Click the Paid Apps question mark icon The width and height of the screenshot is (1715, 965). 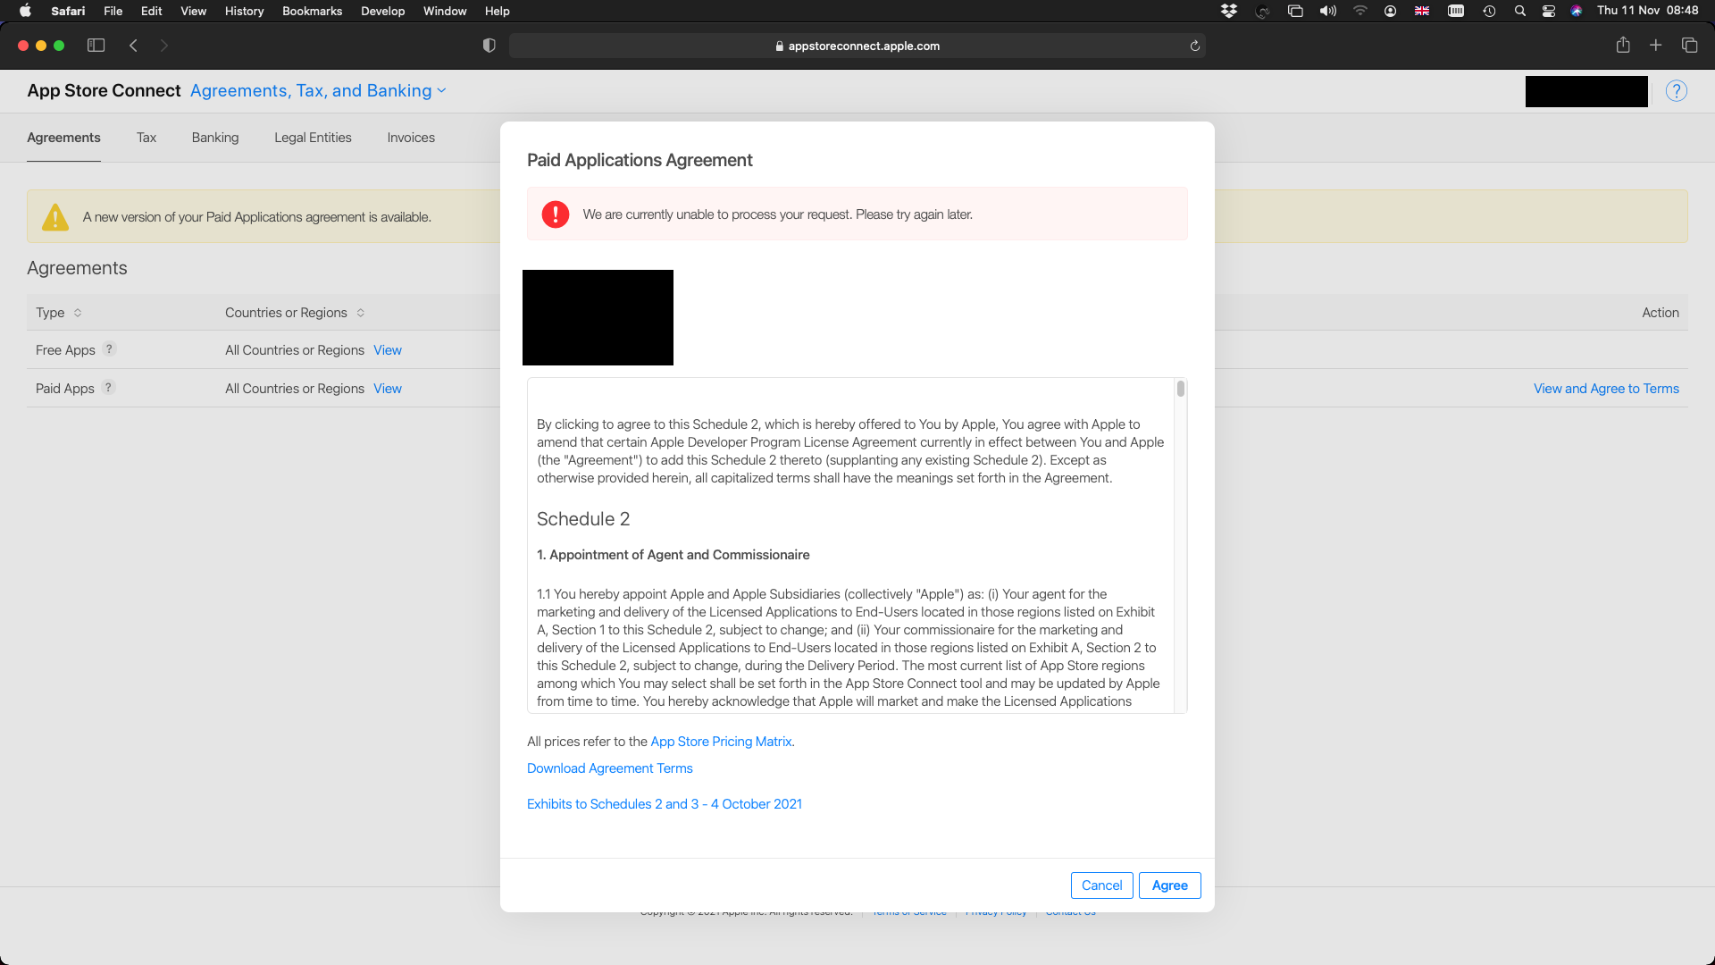pyautogui.click(x=108, y=388)
